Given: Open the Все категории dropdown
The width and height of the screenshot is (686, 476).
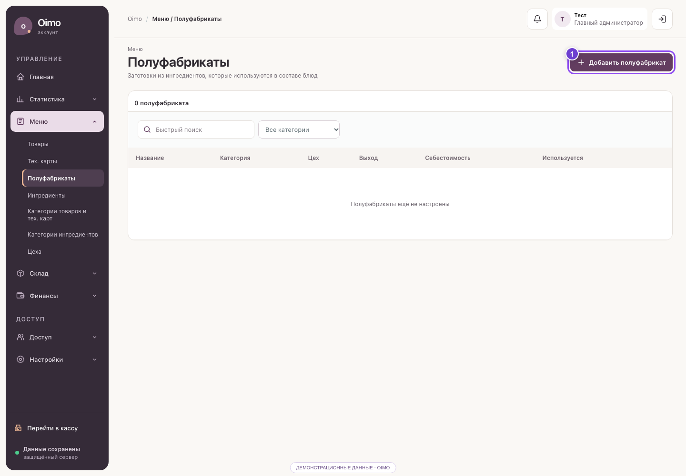Looking at the screenshot, I should pyautogui.click(x=299, y=129).
